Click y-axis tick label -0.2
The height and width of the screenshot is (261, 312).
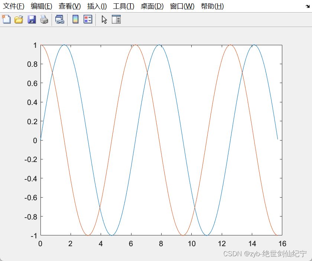click(31, 159)
